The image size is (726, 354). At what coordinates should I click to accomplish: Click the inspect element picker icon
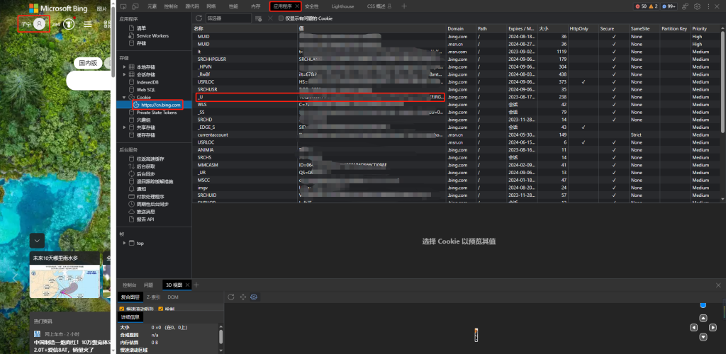click(123, 6)
